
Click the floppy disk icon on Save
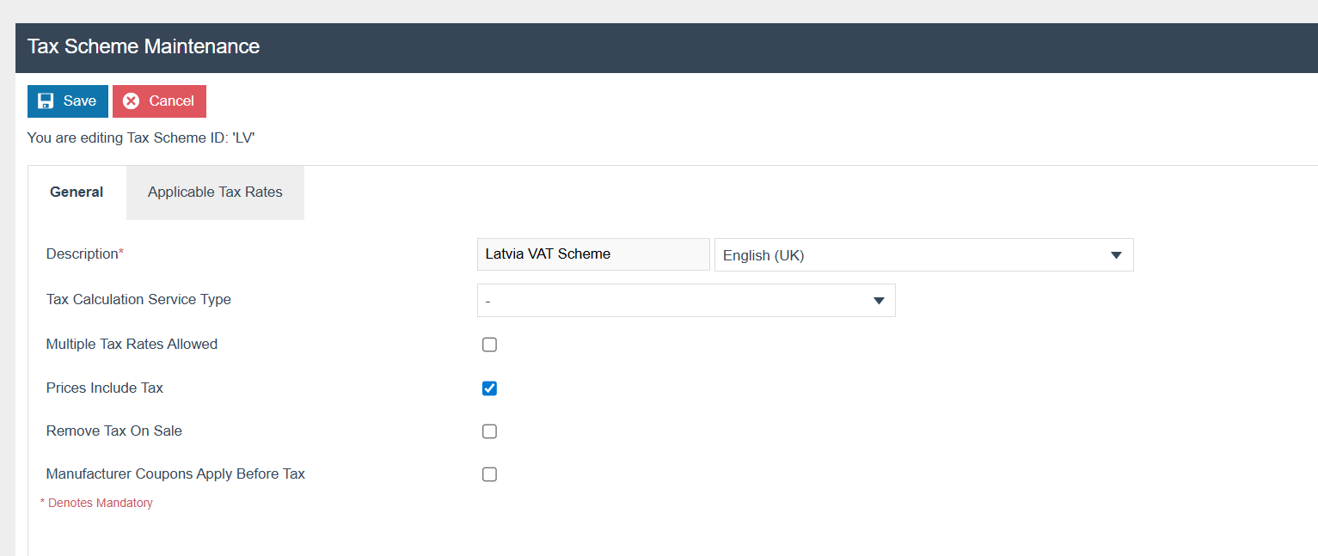pyautogui.click(x=46, y=101)
